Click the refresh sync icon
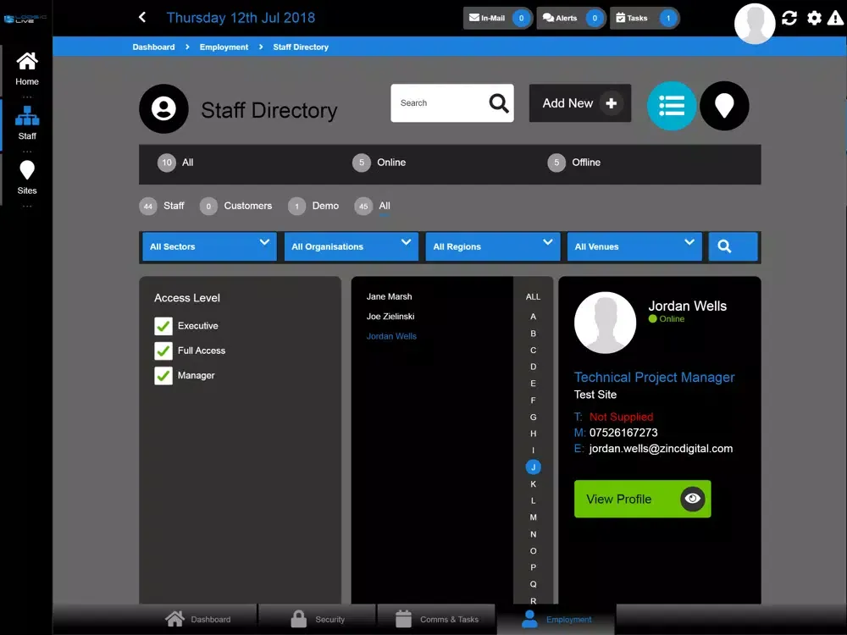Image resolution: width=847 pixels, height=635 pixels. pyautogui.click(x=789, y=18)
